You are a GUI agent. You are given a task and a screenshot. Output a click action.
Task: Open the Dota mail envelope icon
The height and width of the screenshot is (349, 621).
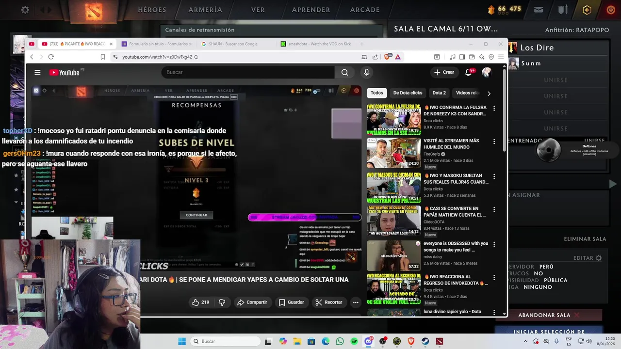539,10
